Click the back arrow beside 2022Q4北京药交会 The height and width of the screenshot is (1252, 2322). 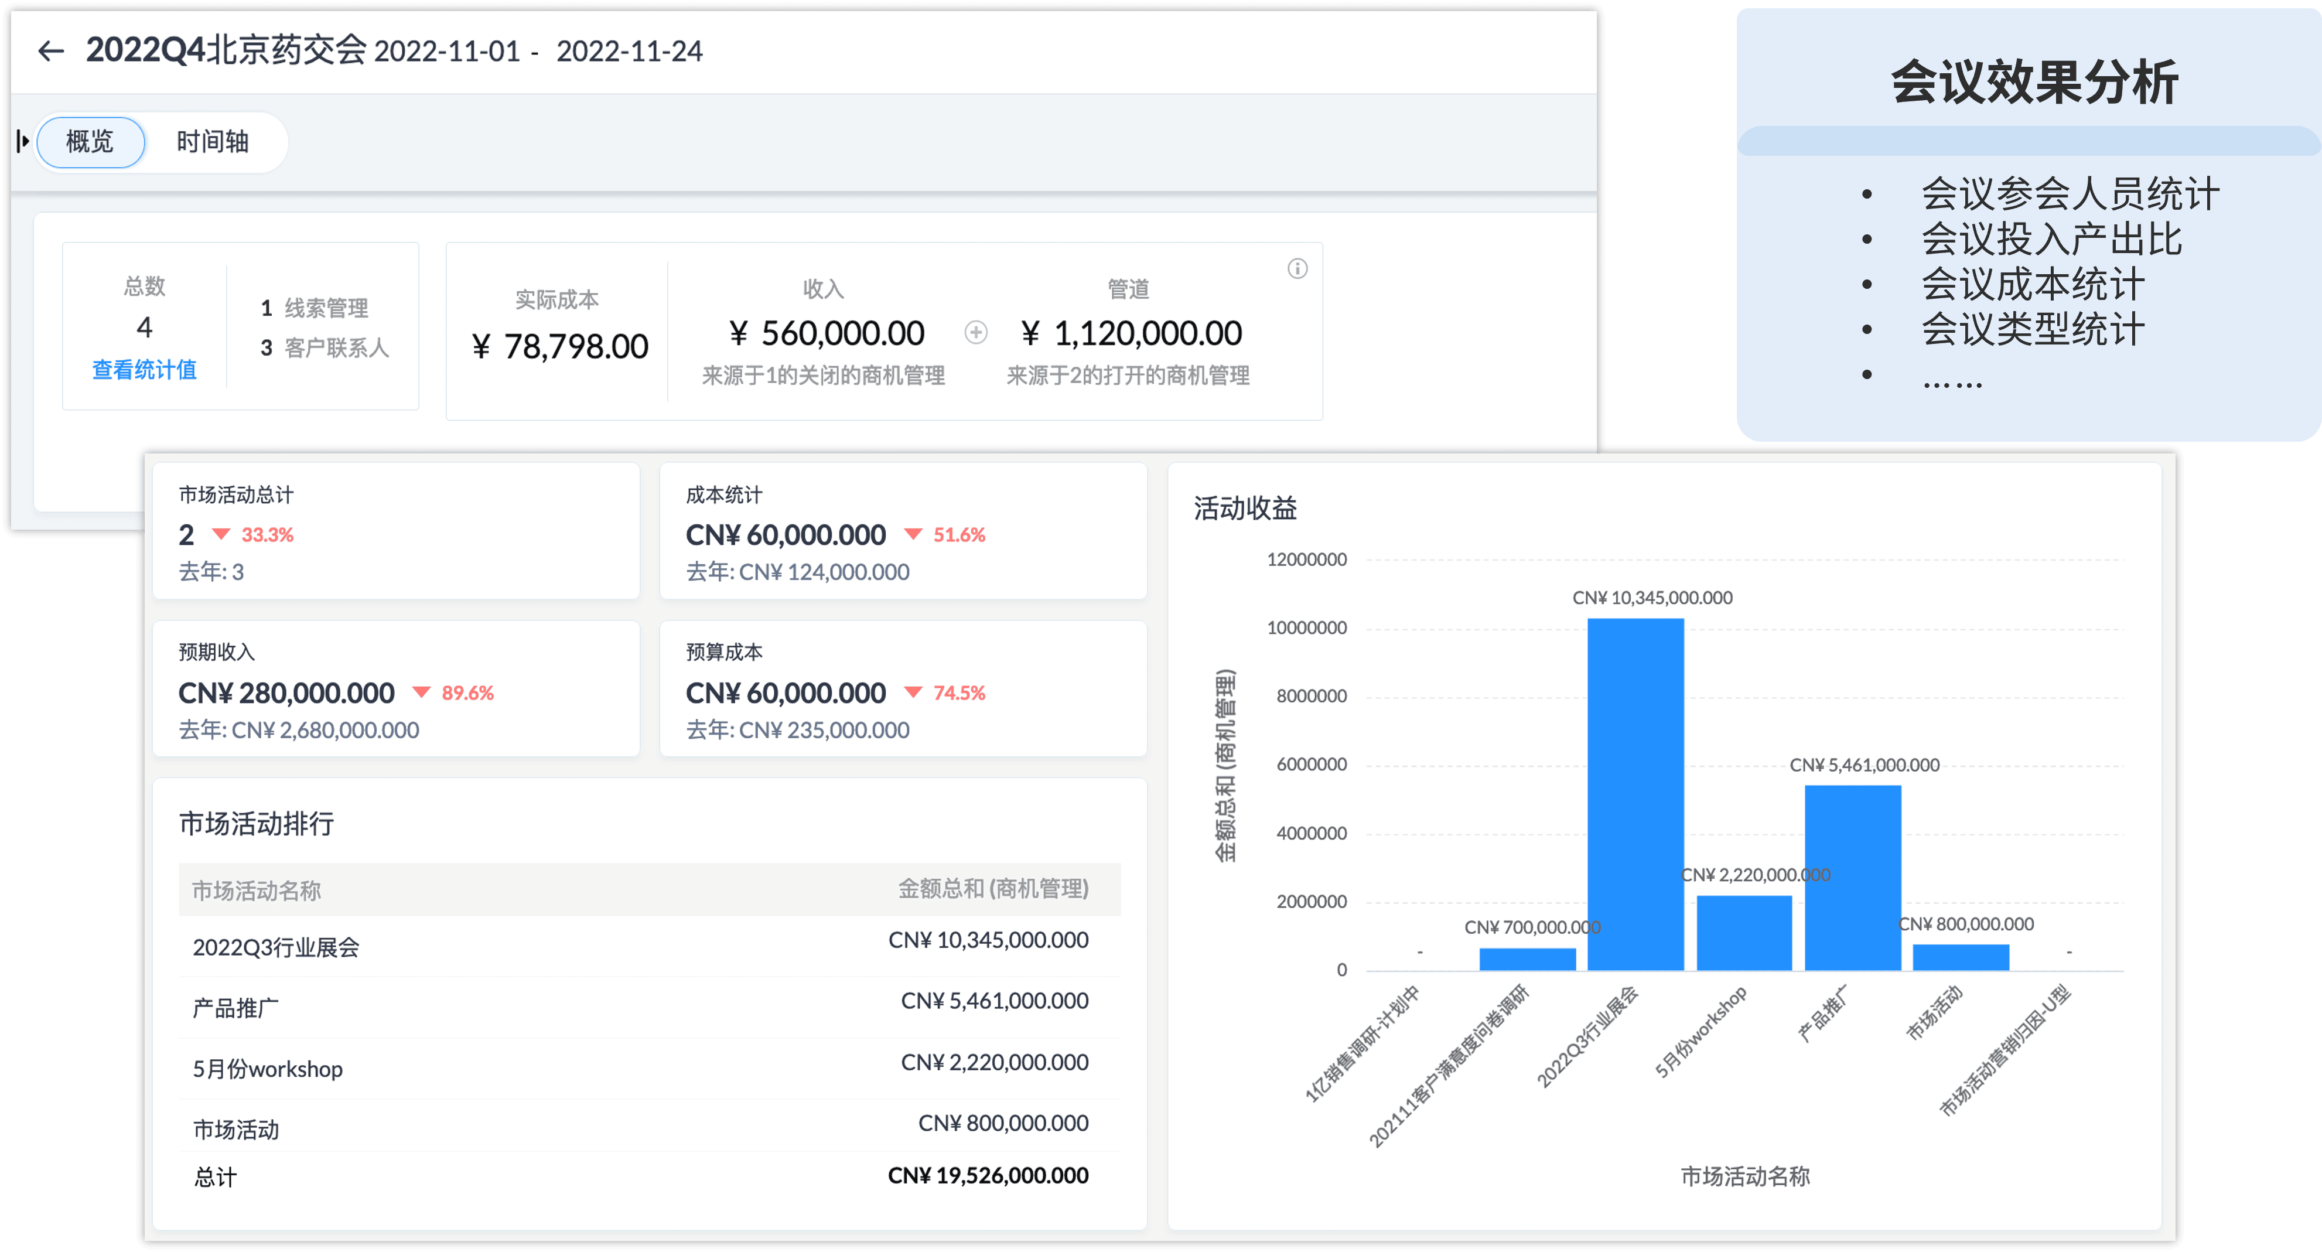pos(50,52)
